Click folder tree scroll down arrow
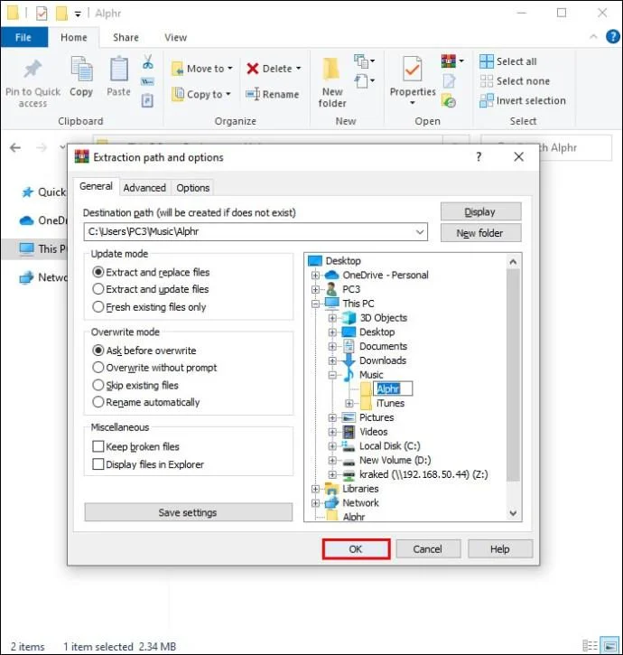The width and height of the screenshot is (623, 655). click(513, 513)
